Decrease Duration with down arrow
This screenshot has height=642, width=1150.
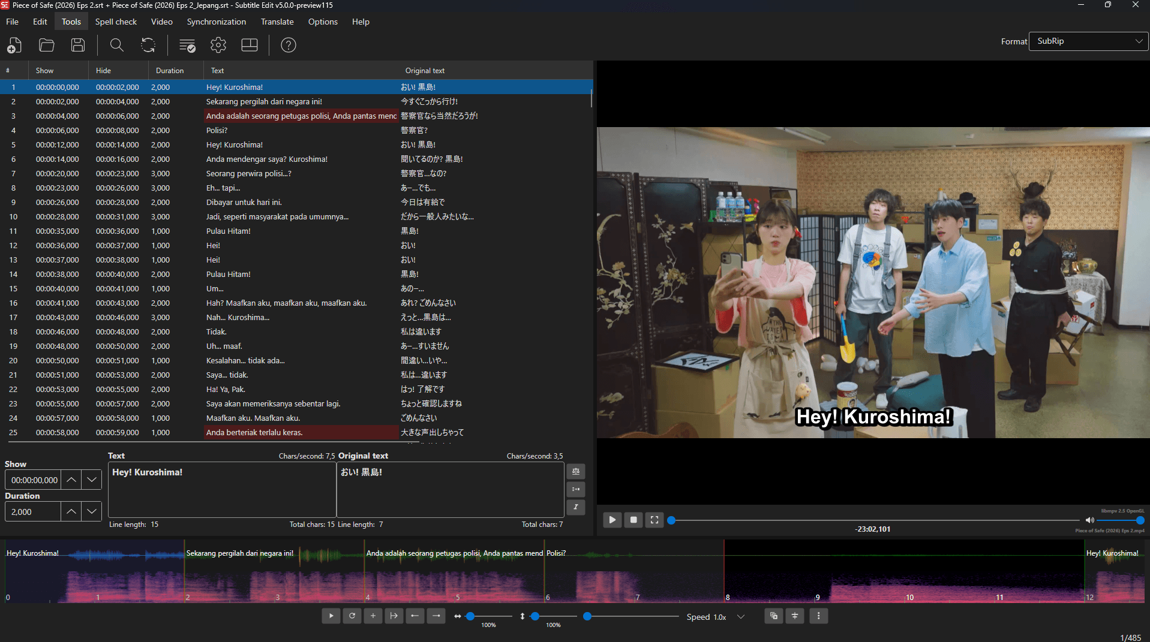pos(92,512)
